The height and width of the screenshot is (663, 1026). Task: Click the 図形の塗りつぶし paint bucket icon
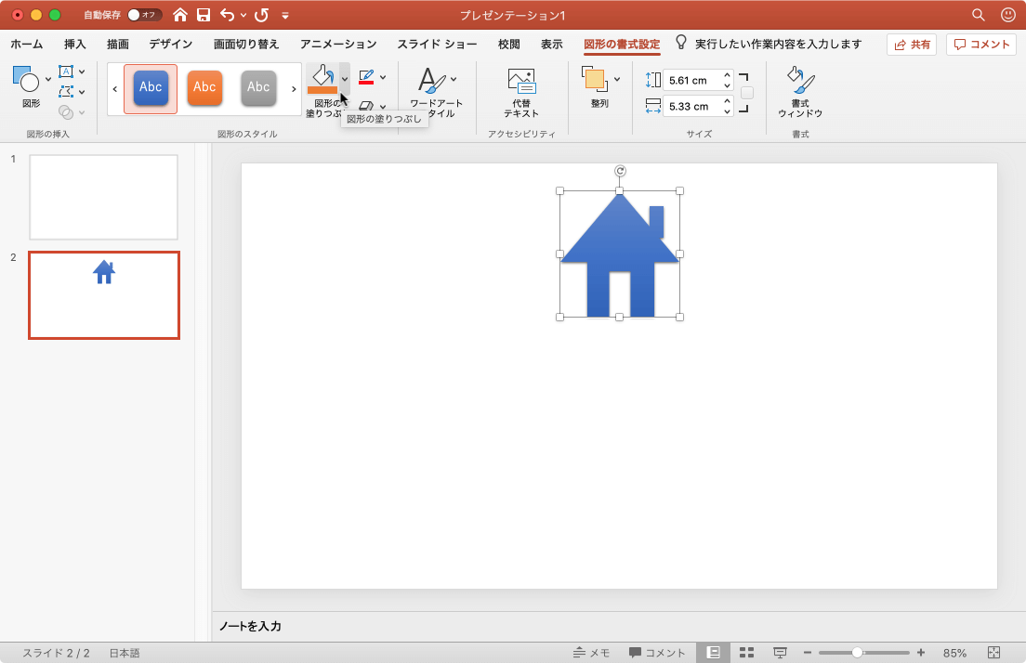tap(322, 80)
